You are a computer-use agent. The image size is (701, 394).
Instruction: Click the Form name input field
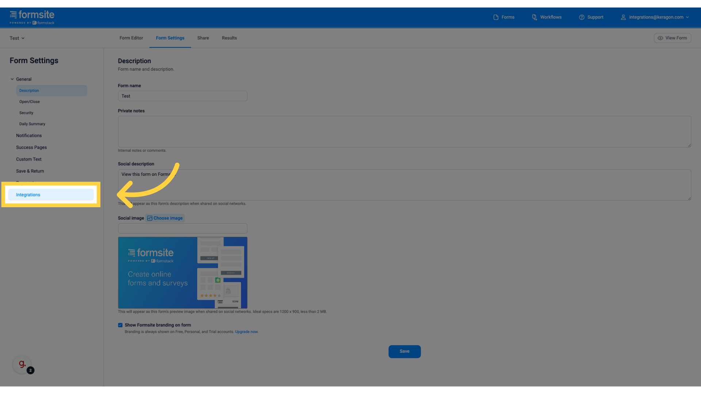pos(183,96)
